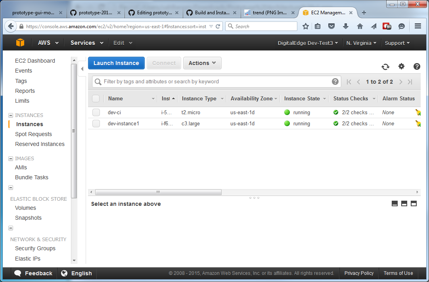The image size is (429, 282).
Task: Open EC2 Dashboard in sidebar
Action: (x=35, y=61)
